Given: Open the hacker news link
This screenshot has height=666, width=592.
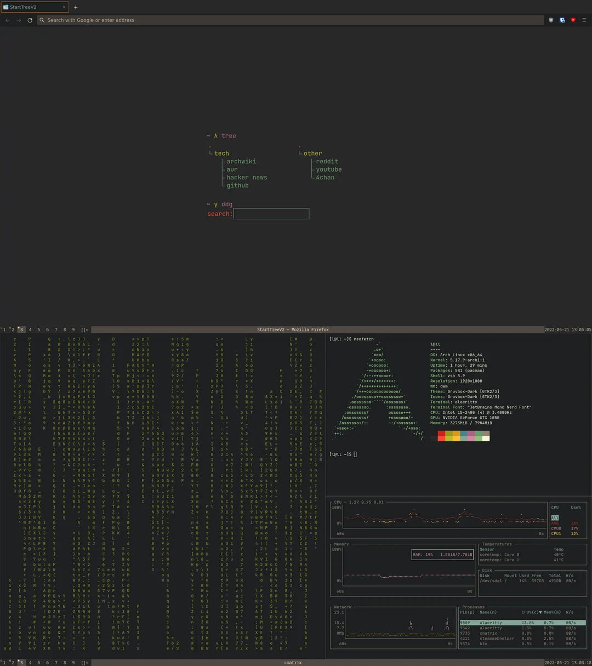Looking at the screenshot, I should tap(247, 177).
